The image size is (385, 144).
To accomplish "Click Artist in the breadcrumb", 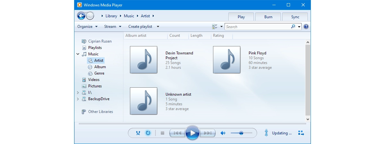I will (x=146, y=16).
